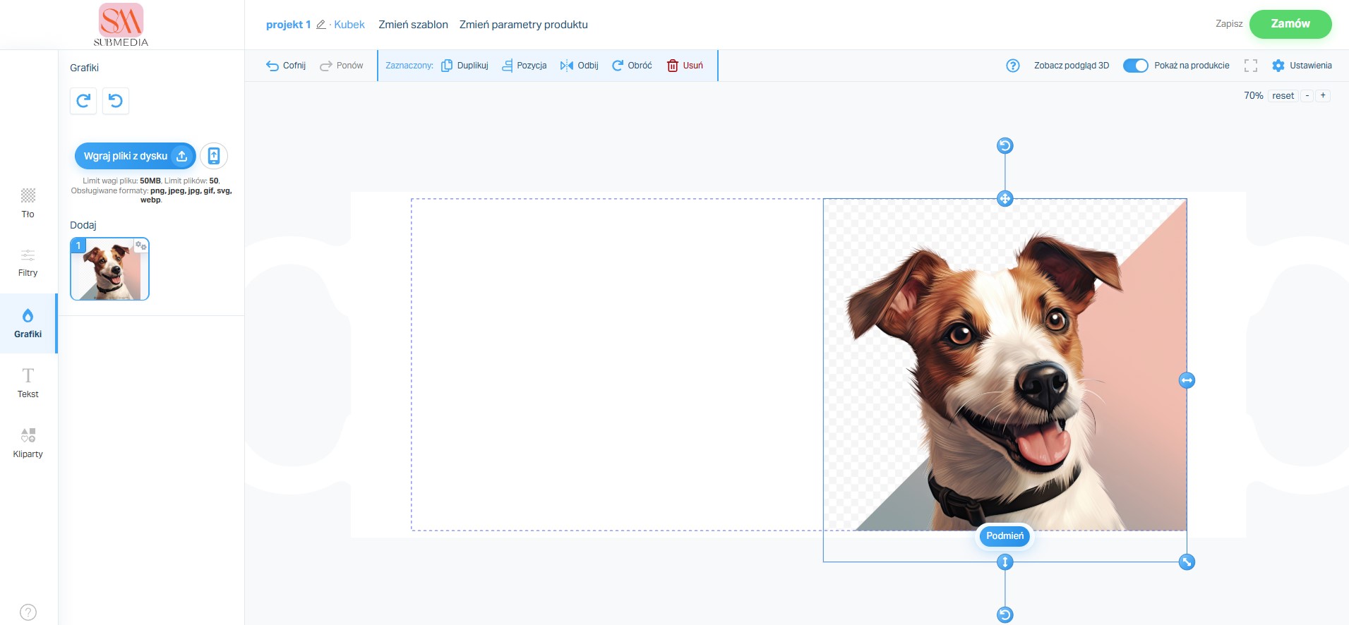Screen dimensions: 1349x625
Task: Click the Podmień button on the image
Action: 1005,536
